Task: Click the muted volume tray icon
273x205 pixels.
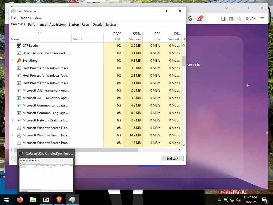Action: tap(238, 200)
